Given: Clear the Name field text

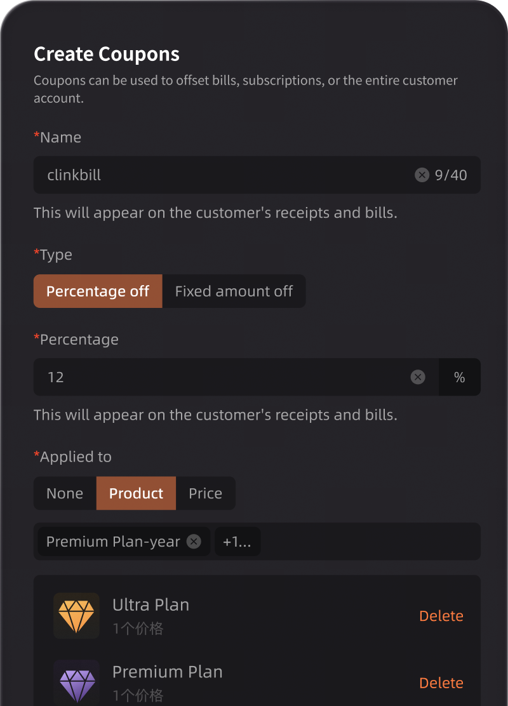Looking at the screenshot, I should tap(422, 175).
